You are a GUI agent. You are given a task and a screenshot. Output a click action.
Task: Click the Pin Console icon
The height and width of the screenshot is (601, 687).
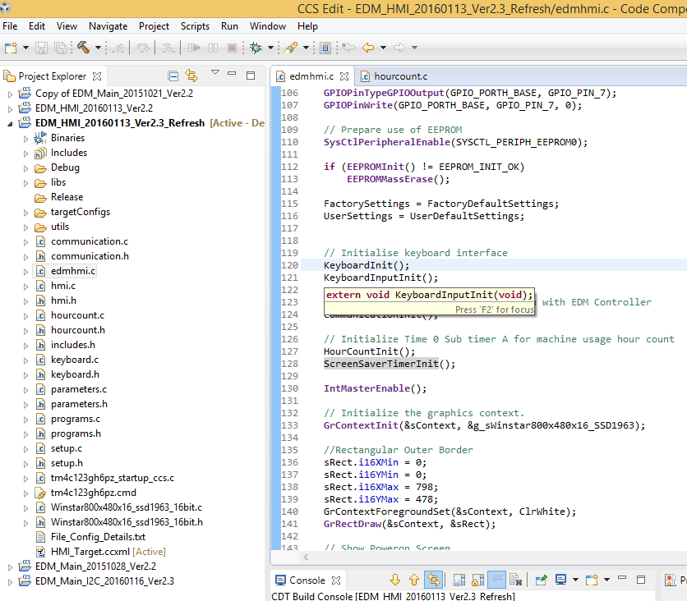(x=542, y=580)
